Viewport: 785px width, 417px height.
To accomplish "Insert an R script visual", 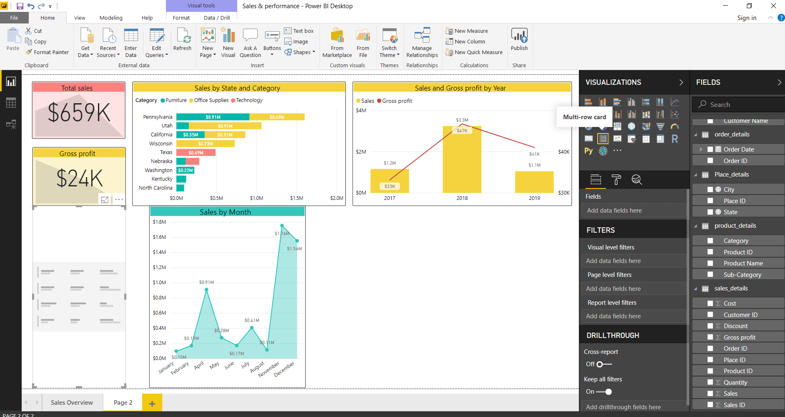I will (x=675, y=139).
